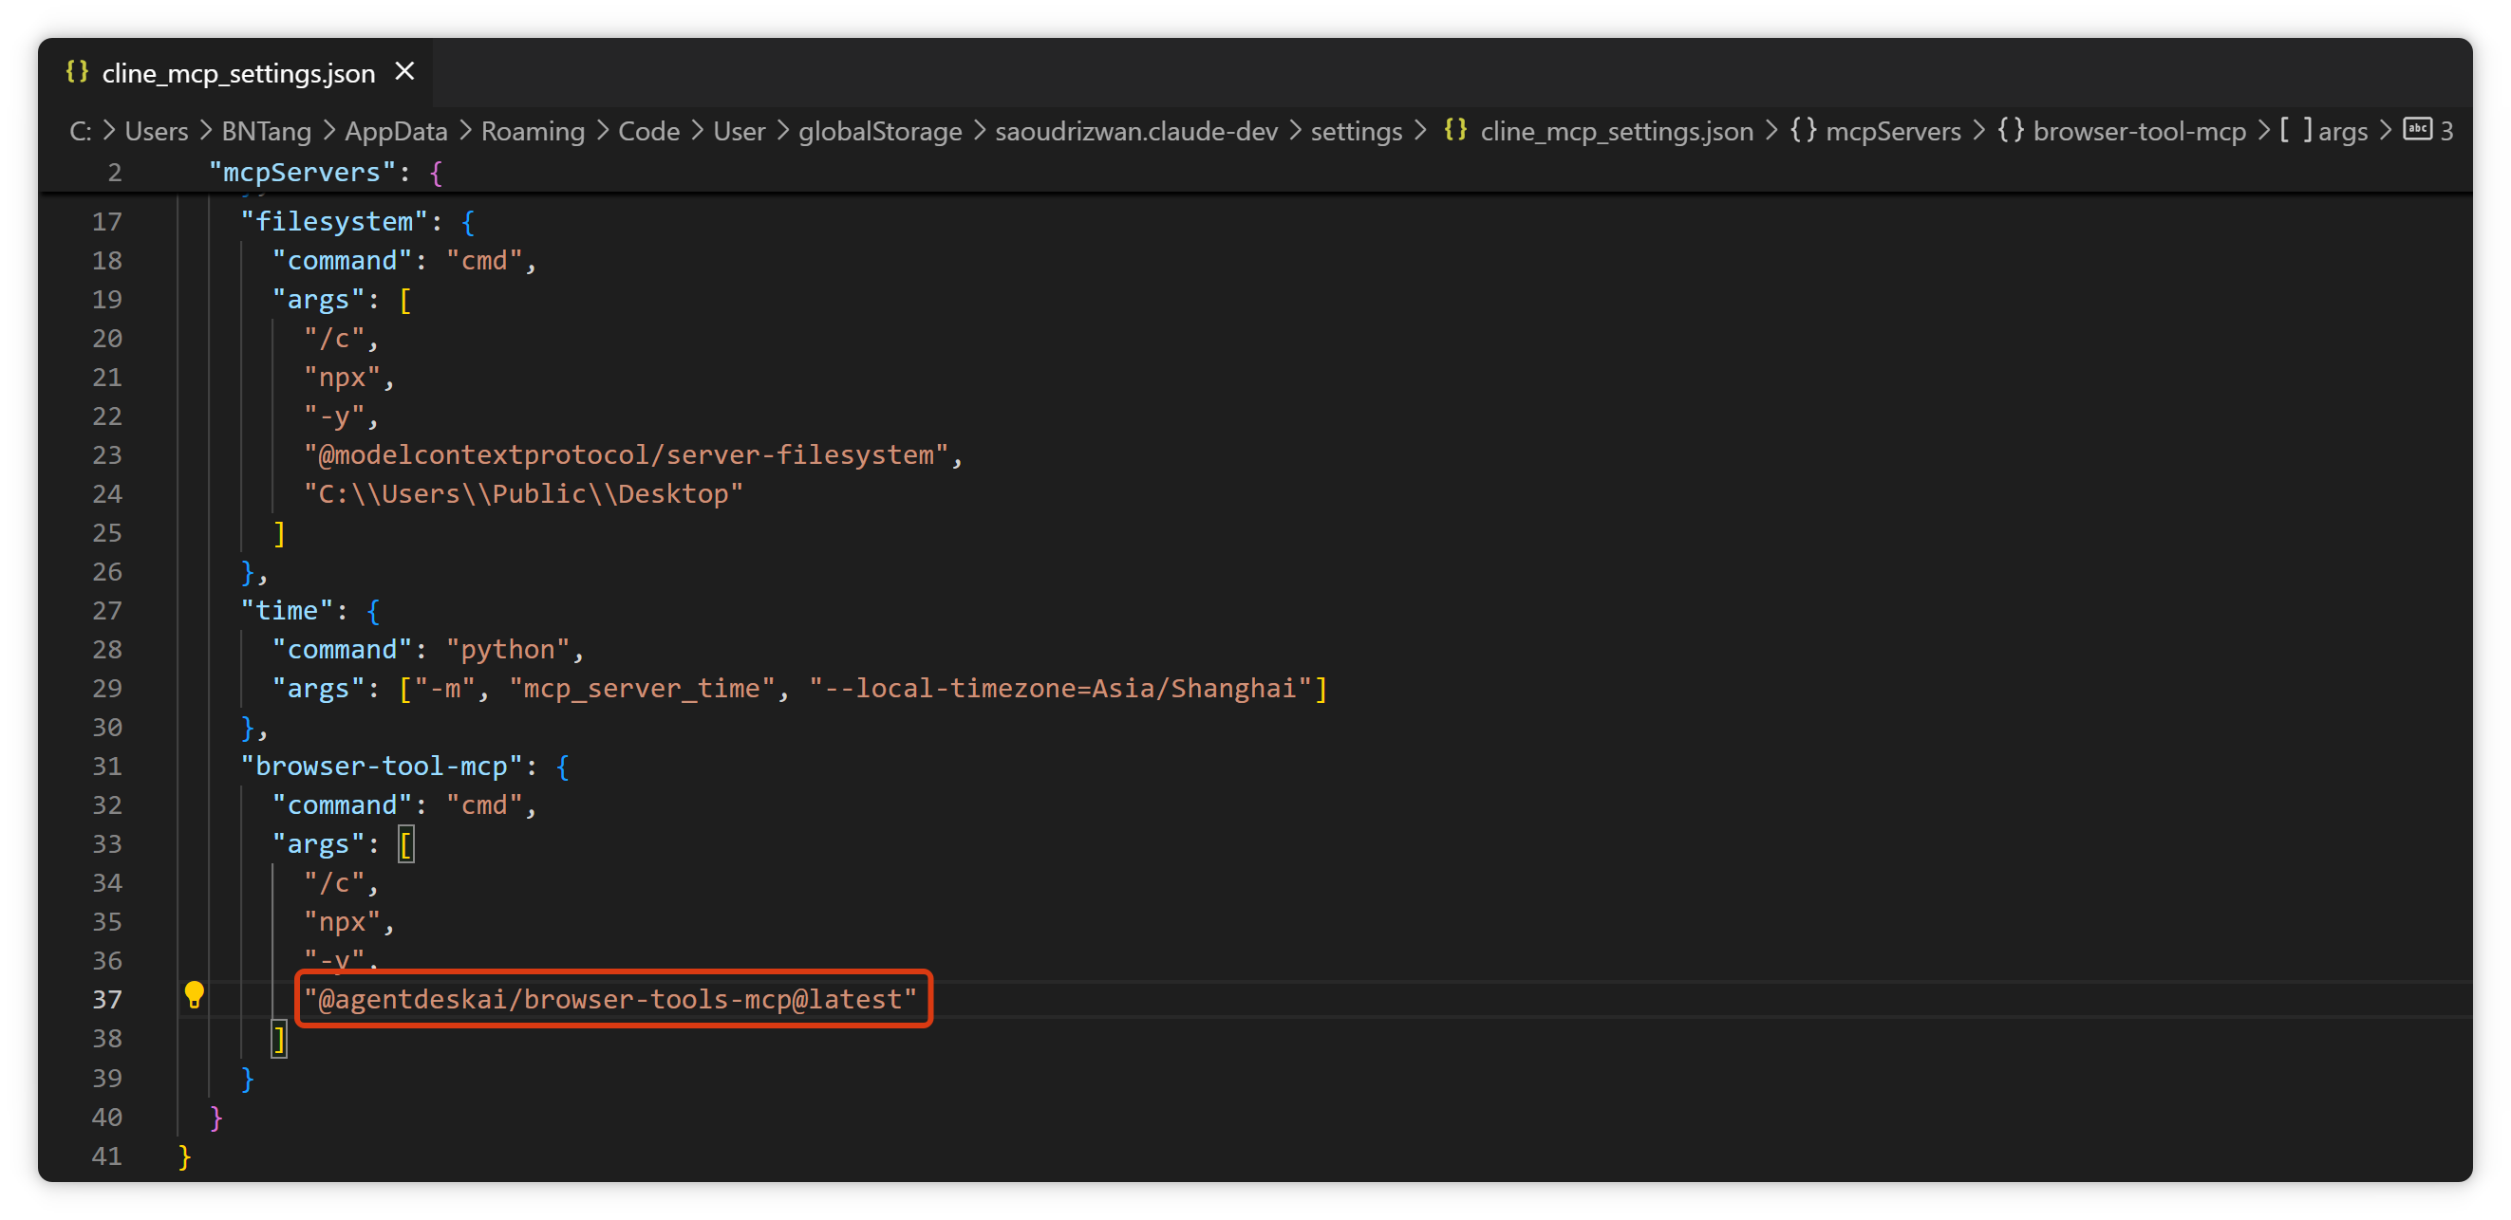Click the braces icon before mcpServers breadcrumb
This screenshot has width=2511, height=1220.
point(1804,131)
